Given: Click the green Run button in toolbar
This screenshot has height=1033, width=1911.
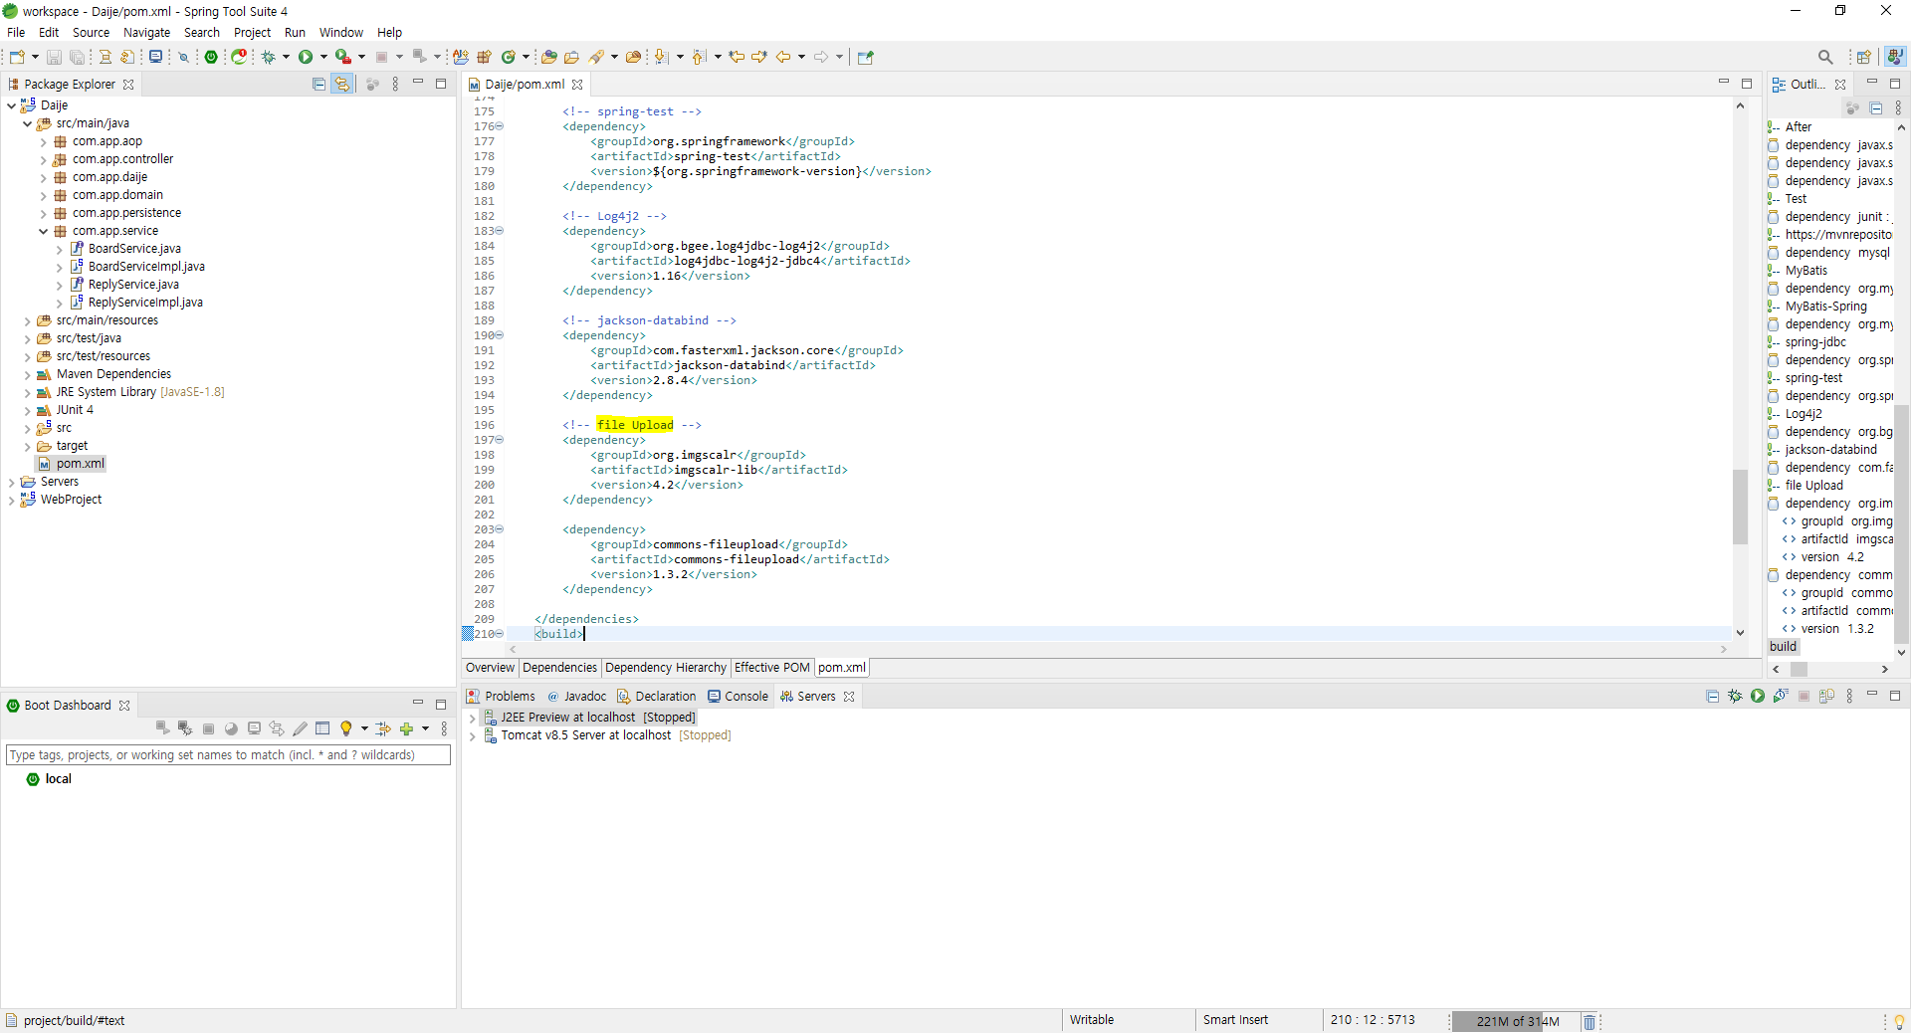Looking at the screenshot, I should coord(306,57).
